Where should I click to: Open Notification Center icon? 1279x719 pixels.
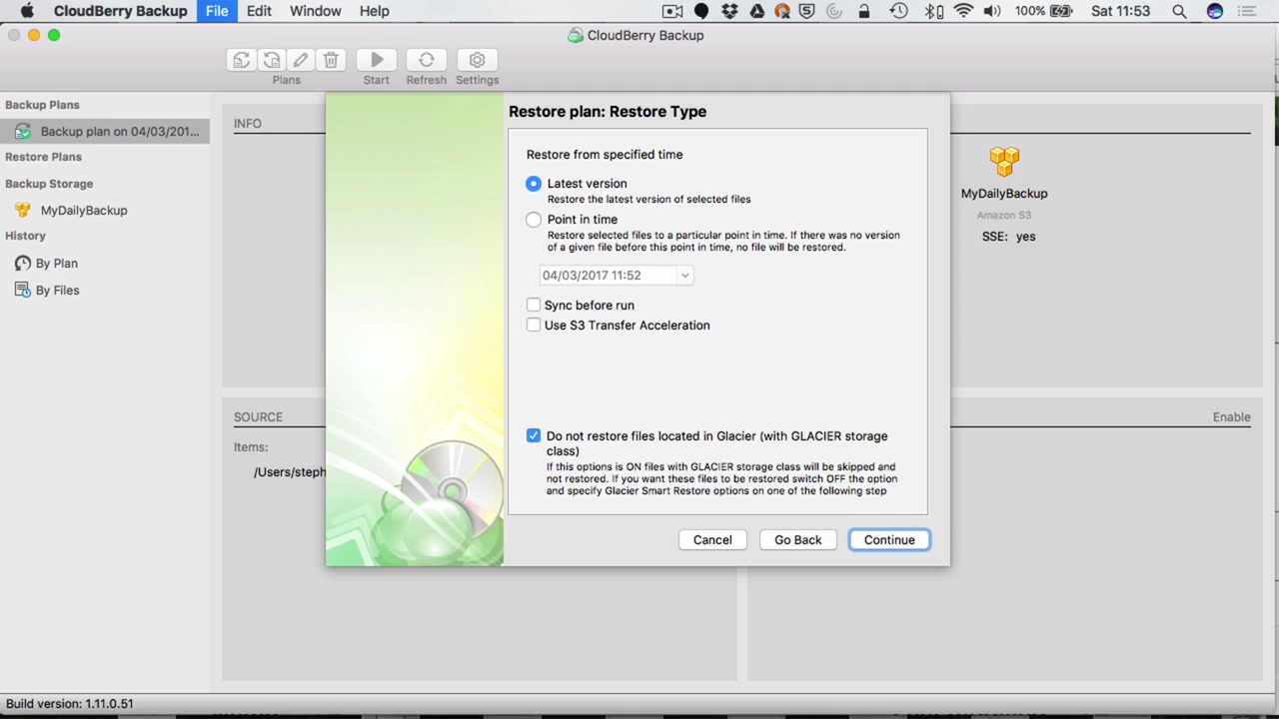pyautogui.click(x=1247, y=11)
